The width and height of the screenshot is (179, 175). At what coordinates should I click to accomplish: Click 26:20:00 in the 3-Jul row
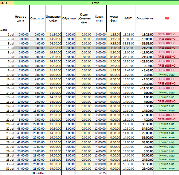[53, 44]
